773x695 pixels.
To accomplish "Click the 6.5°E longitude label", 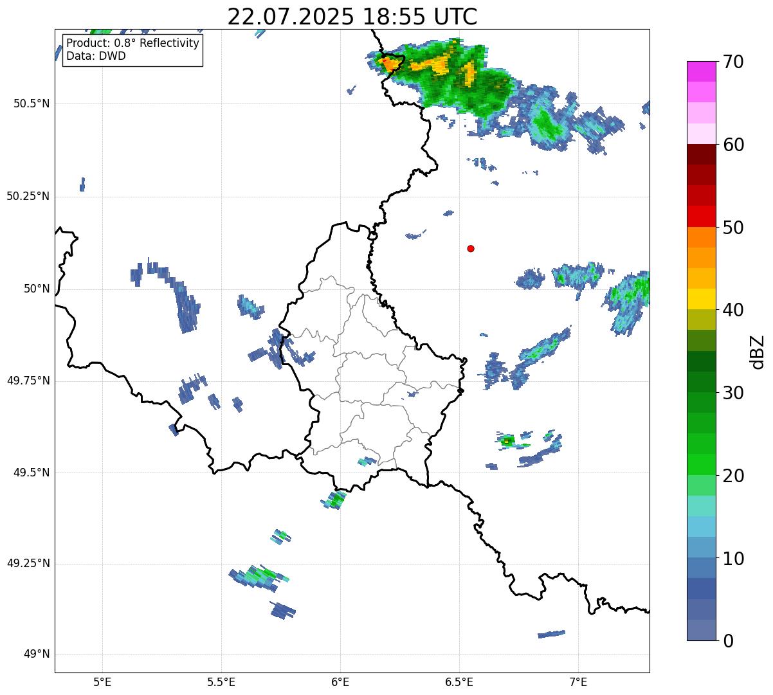I will tap(459, 682).
